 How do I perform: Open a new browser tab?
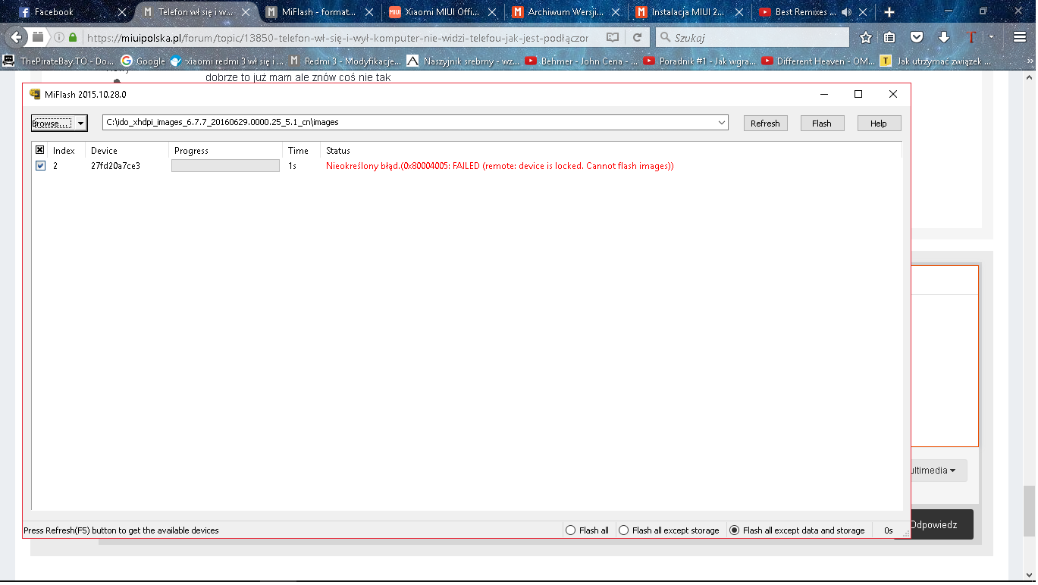pos(889,12)
